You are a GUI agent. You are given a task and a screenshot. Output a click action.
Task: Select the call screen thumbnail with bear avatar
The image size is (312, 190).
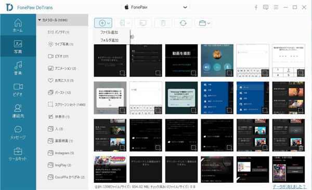tap(217, 60)
